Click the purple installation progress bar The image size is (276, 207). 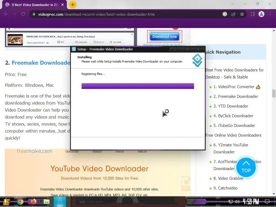(x=138, y=86)
